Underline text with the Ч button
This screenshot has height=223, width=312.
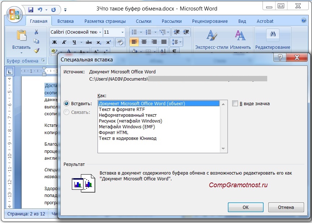(74, 42)
